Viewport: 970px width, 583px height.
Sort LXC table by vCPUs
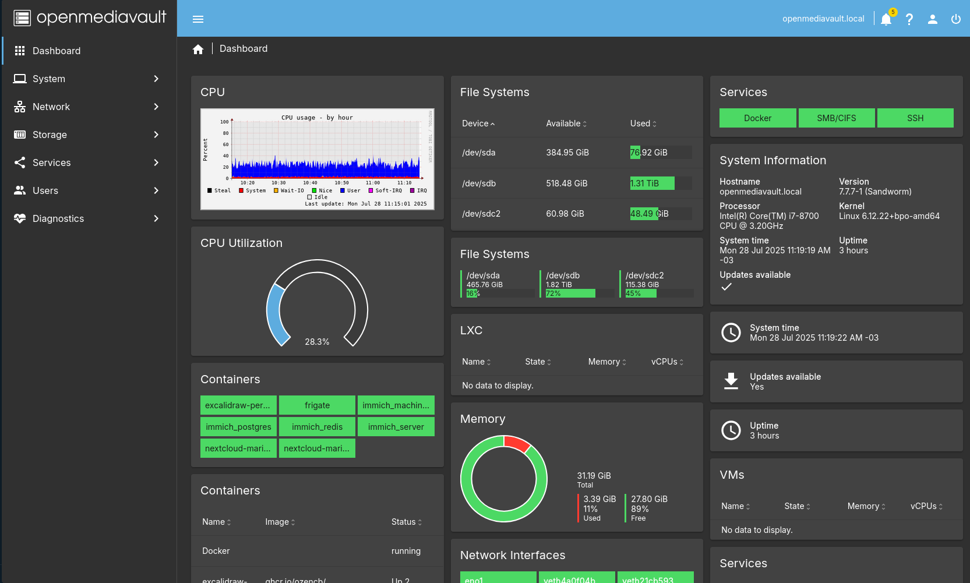668,362
